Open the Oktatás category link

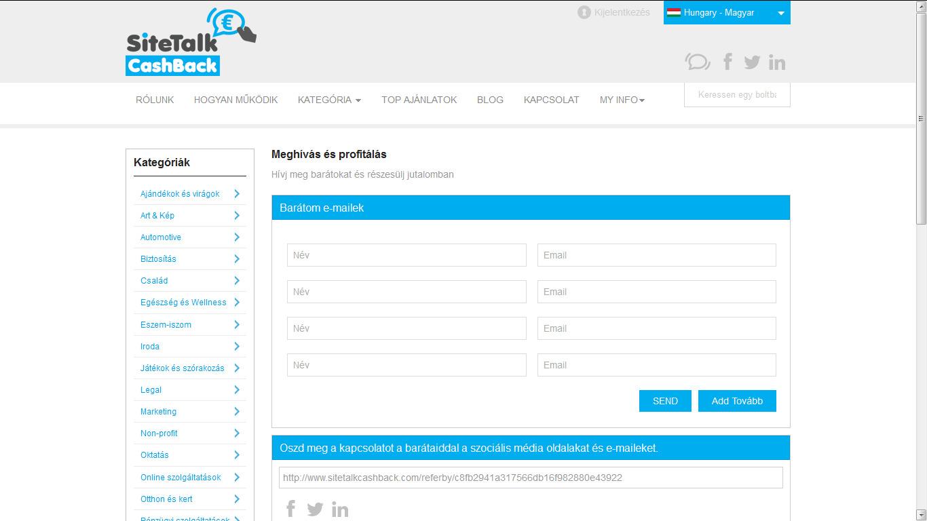pyautogui.click(x=155, y=455)
